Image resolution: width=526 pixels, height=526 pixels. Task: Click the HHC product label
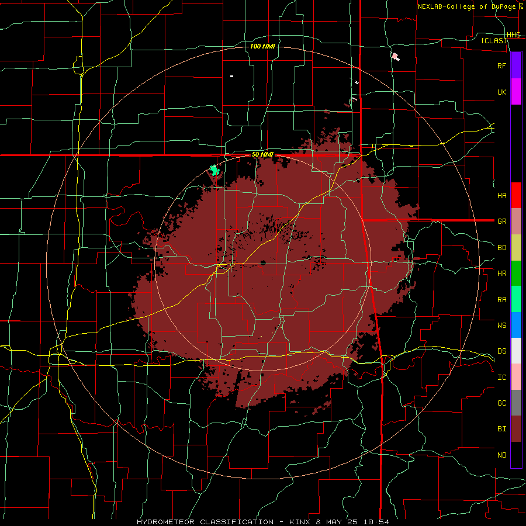point(513,34)
